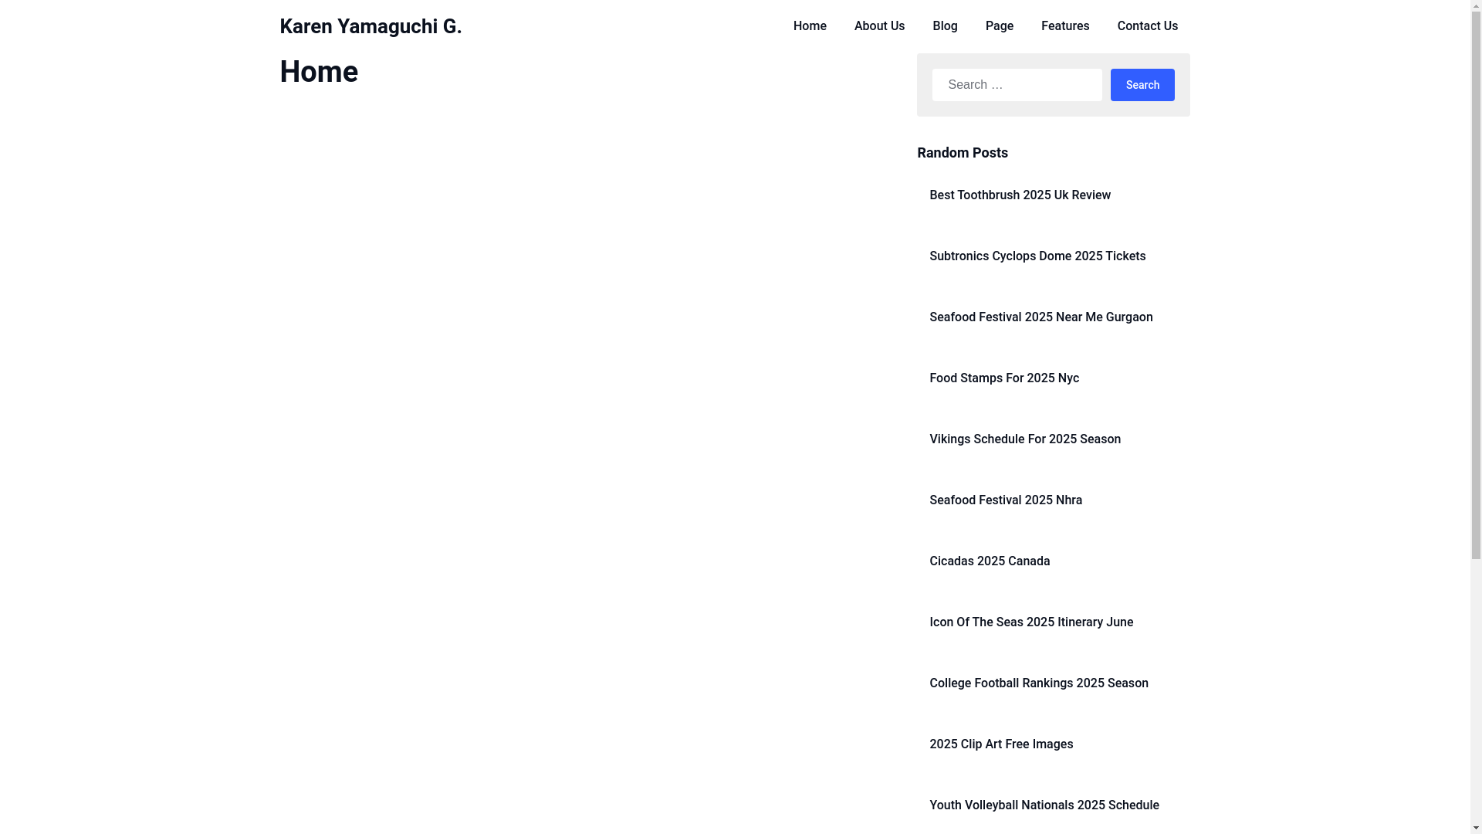Open Vikings Schedule For 2025 Season post
This screenshot has height=834, width=1482.
[1025, 439]
